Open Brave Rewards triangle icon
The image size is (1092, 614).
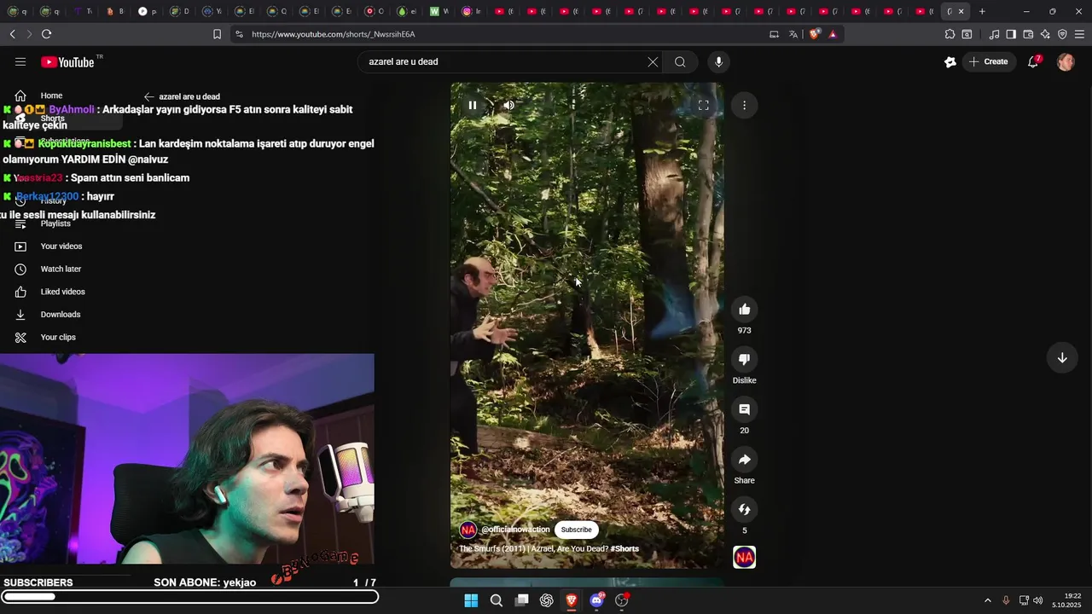tap(833, 34)
